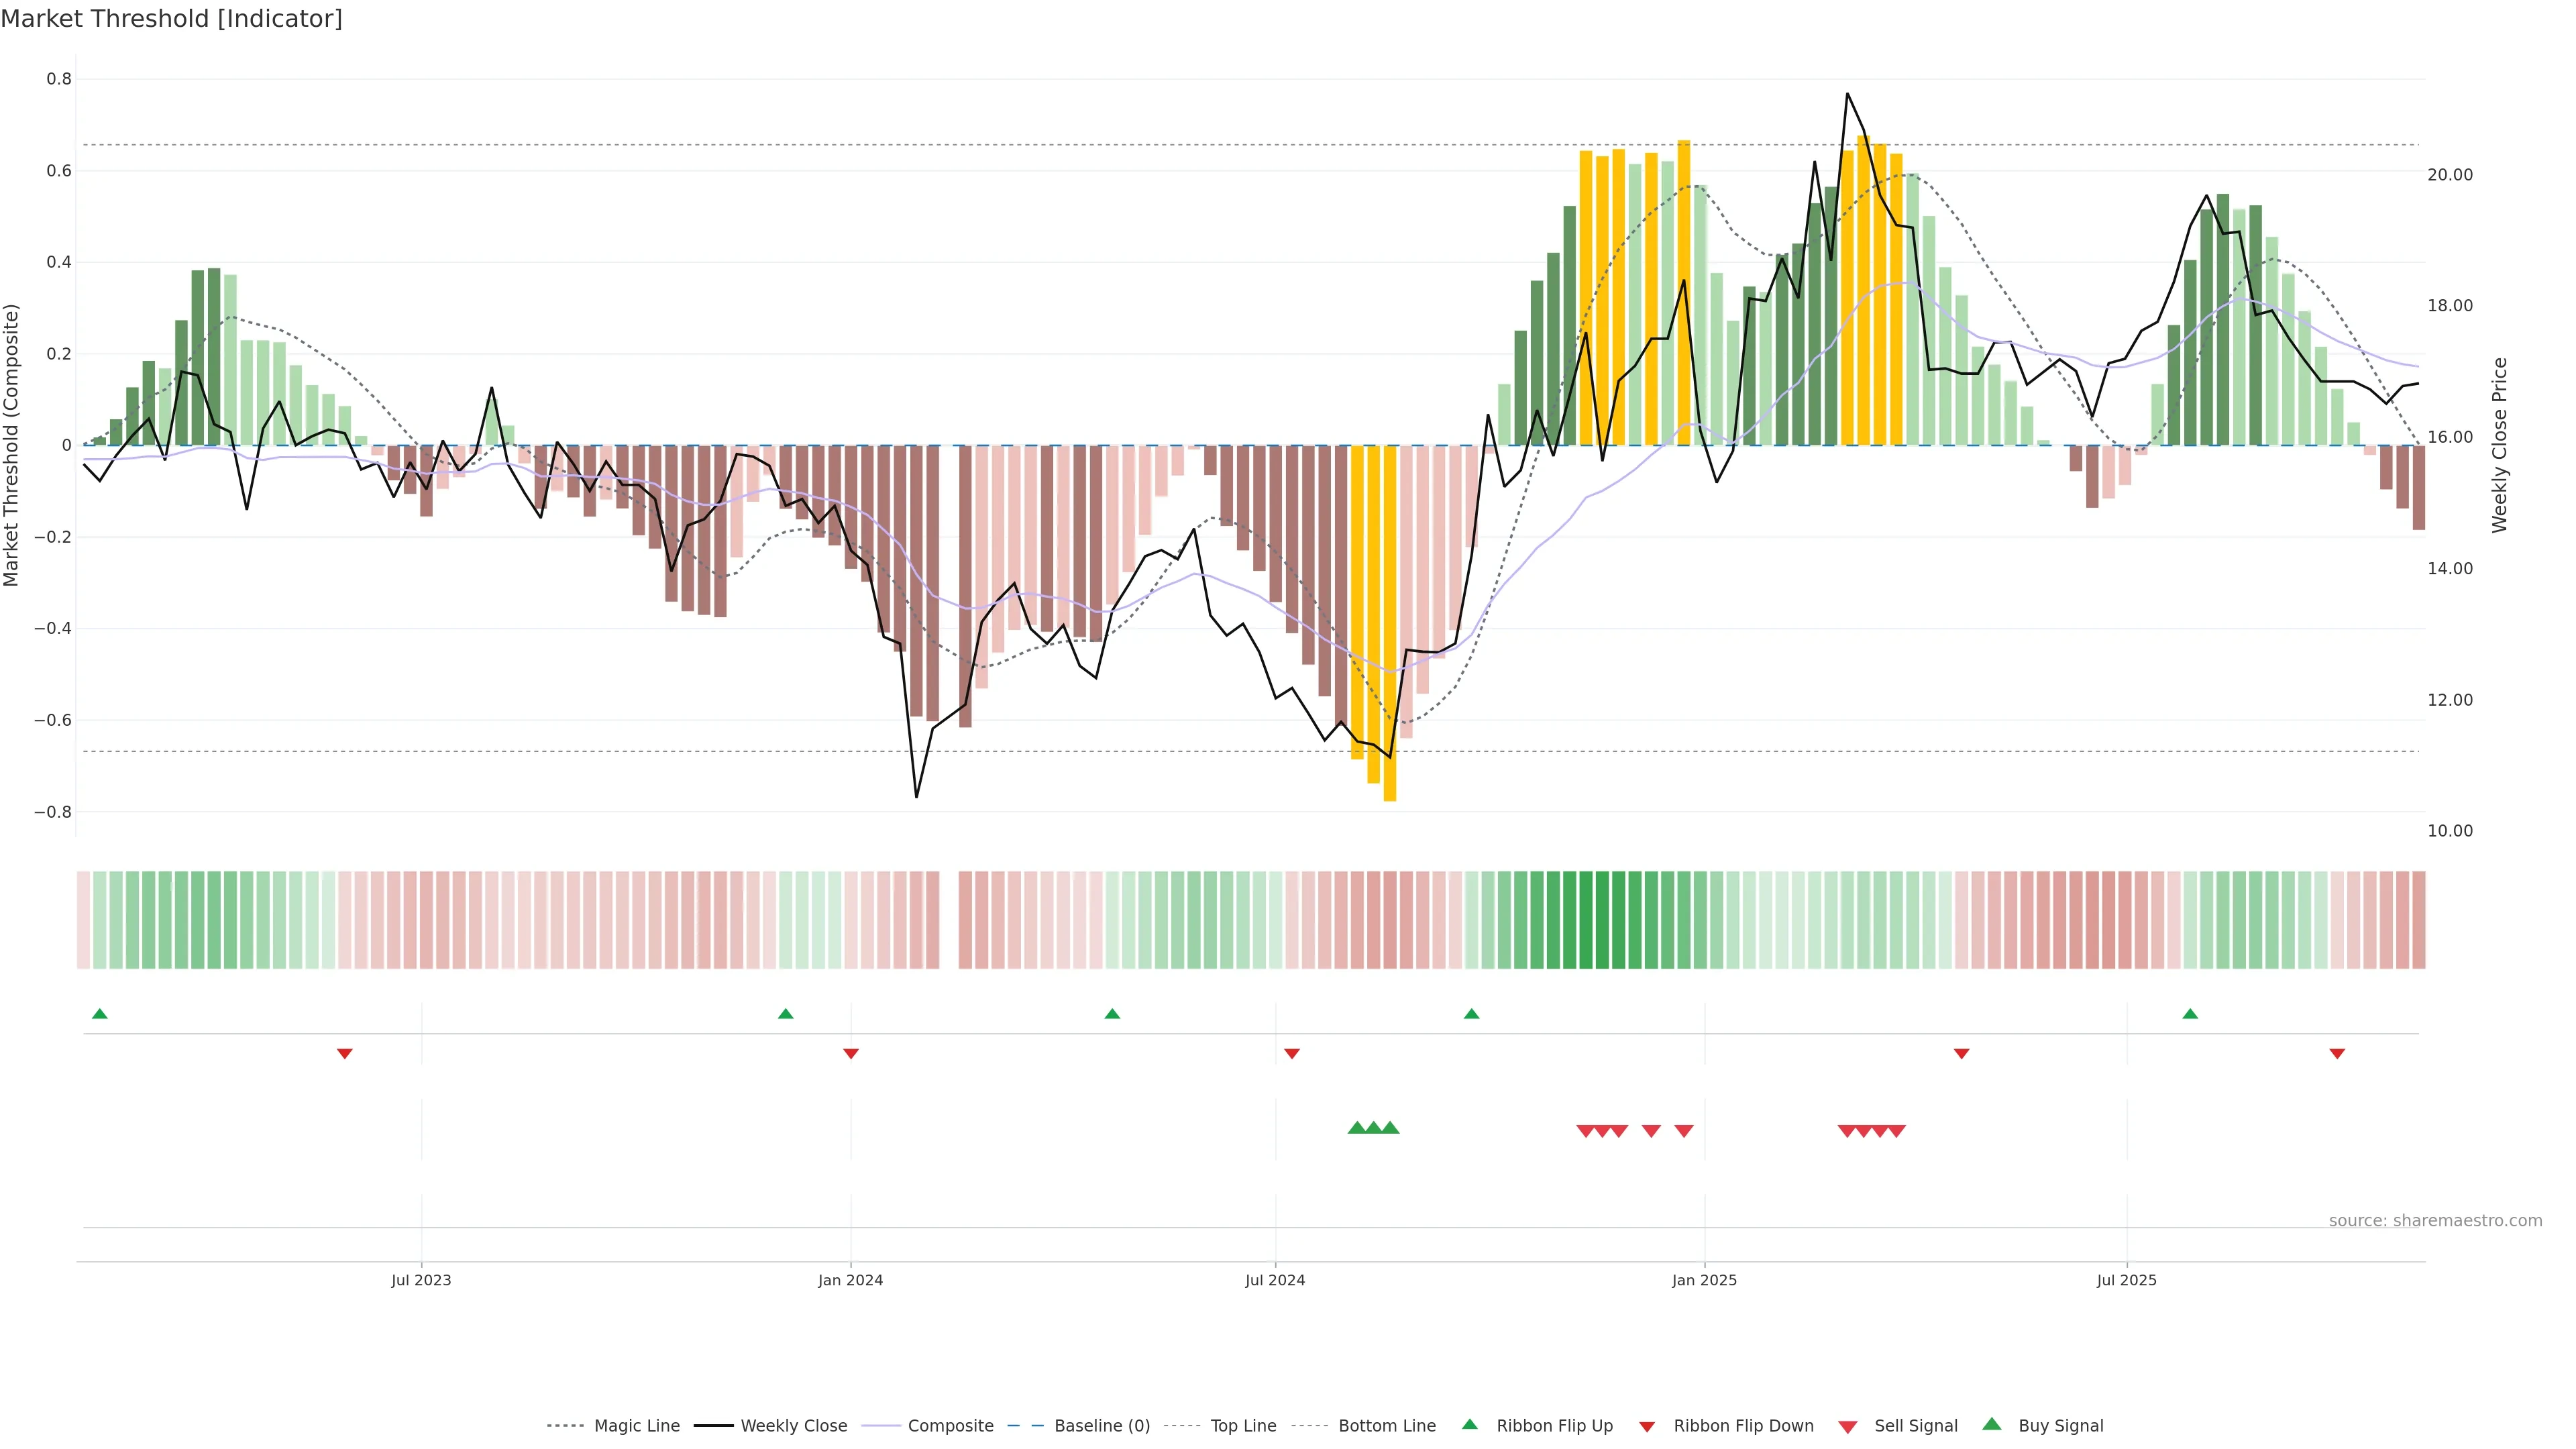2576x1449 pixels.
Task: Click the Buy Signal legend triangle icon
Action: (x=1991, y=1424)
